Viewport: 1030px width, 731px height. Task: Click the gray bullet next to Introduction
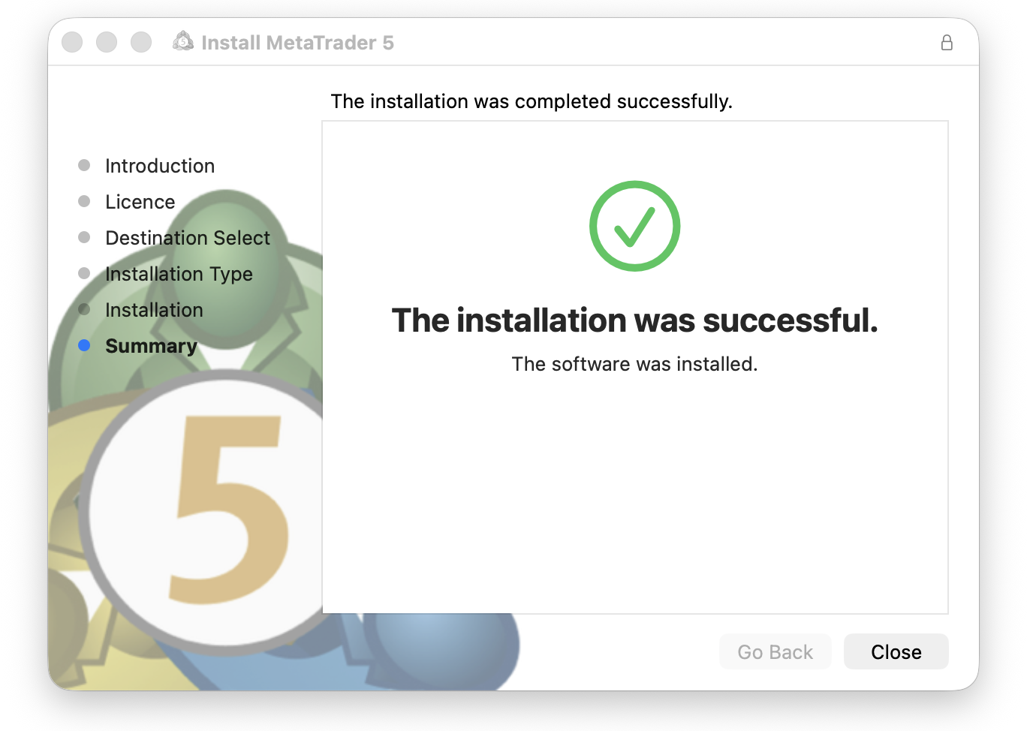pyautogui.click(x=83, y=165)
